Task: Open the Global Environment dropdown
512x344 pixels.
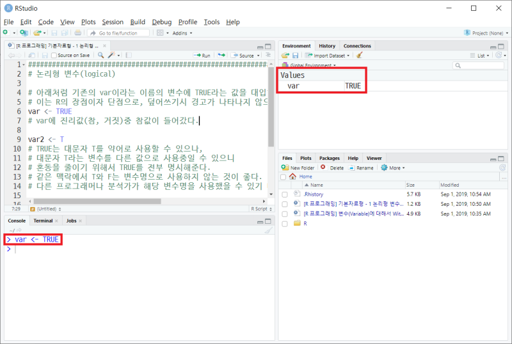Action: point(309,65)
